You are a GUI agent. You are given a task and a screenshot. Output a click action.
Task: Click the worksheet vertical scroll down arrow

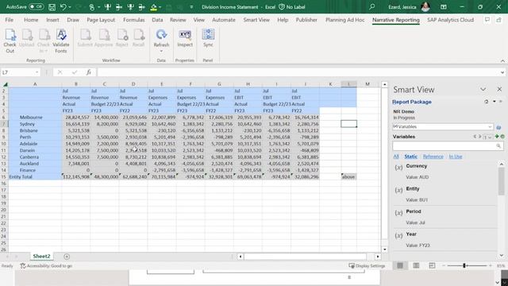point(384,249)
